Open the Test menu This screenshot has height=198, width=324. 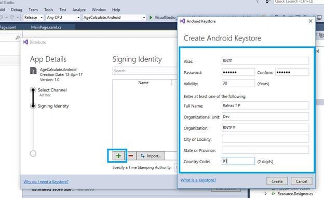(63, 10)
